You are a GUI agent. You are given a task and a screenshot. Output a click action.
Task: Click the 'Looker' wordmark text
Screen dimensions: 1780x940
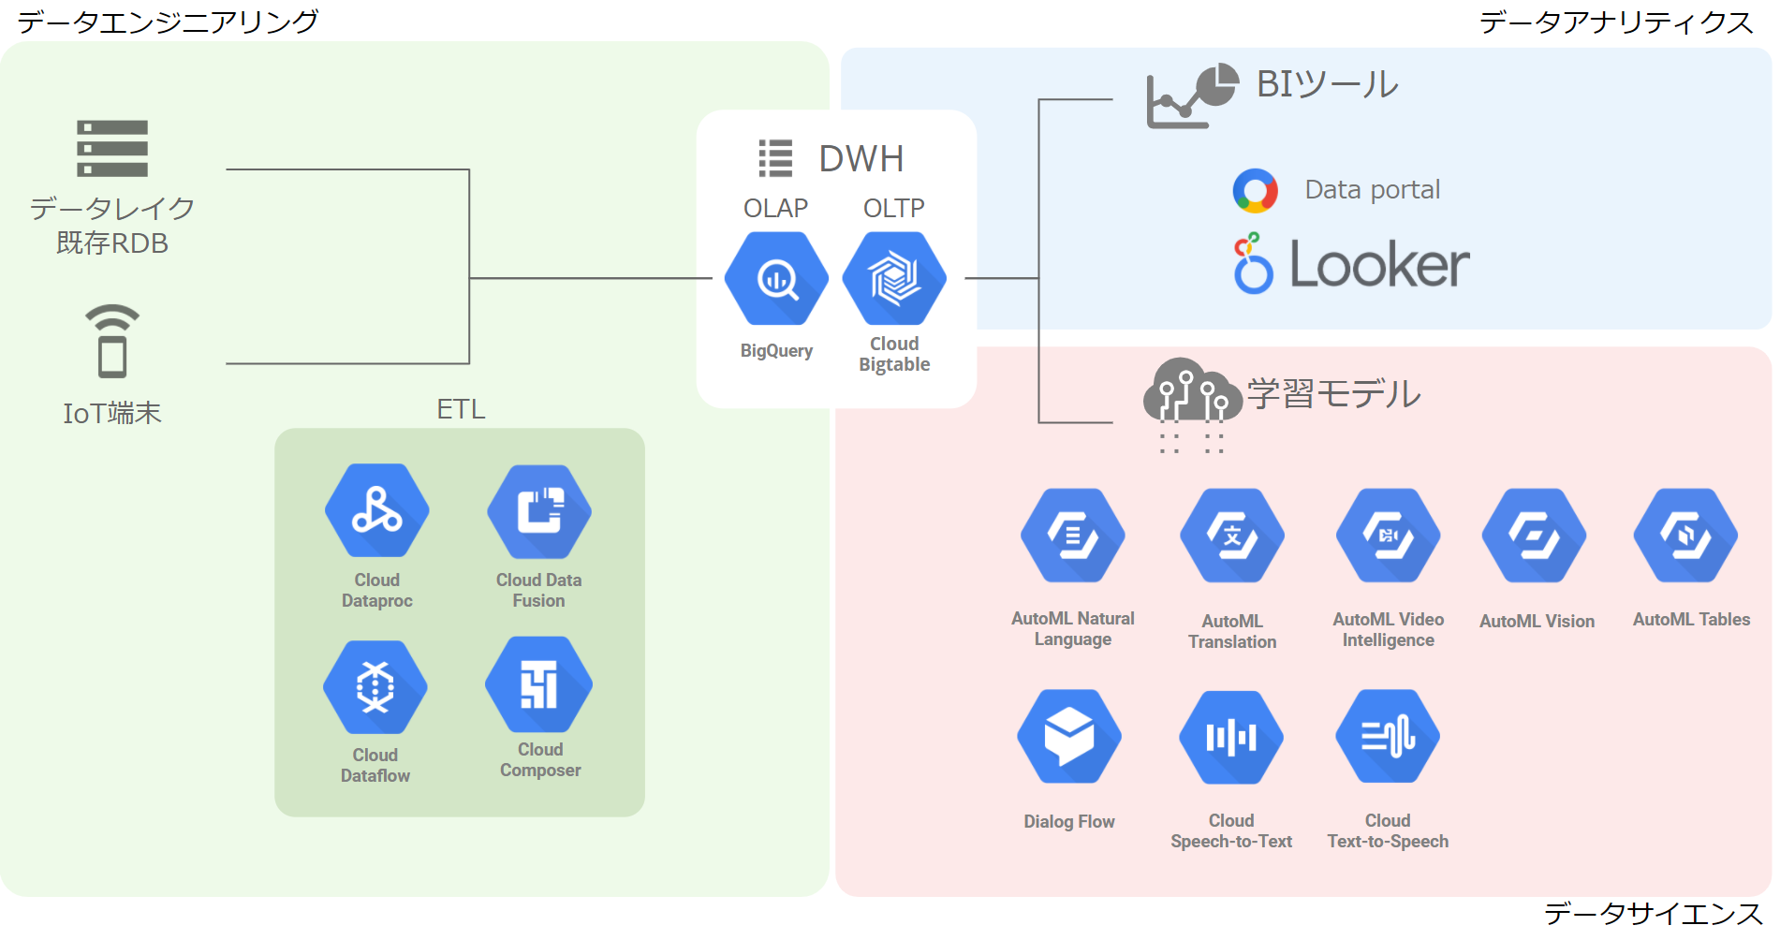[1380, 264]
